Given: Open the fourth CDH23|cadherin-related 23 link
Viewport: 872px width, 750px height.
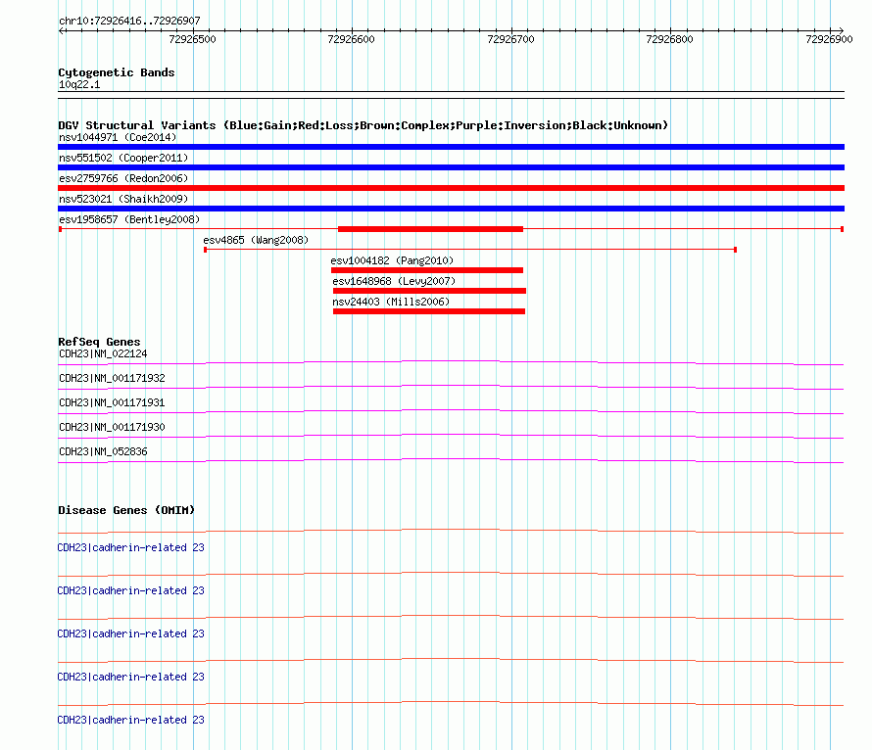Looking at the screenshot, I should [x=130, y=677].
